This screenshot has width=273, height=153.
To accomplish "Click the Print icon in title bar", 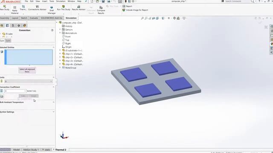I will coord(109,1).
